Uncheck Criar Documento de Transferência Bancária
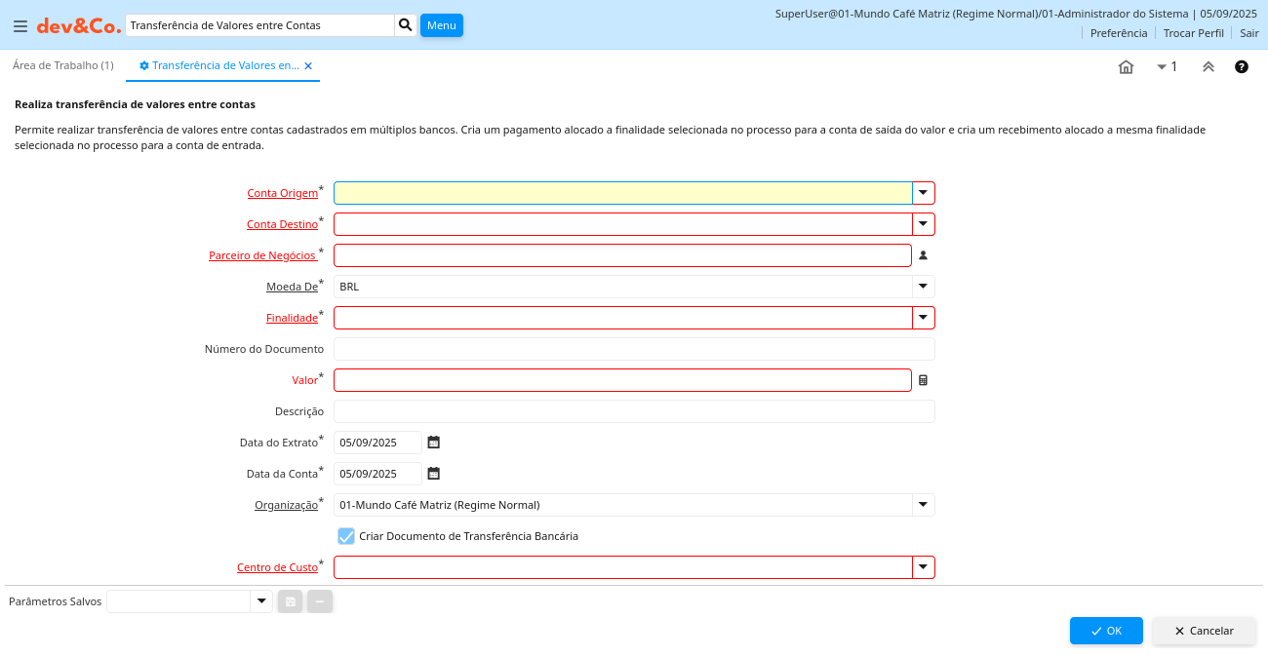The image size is (1268, 657). (x=346, y=536)
